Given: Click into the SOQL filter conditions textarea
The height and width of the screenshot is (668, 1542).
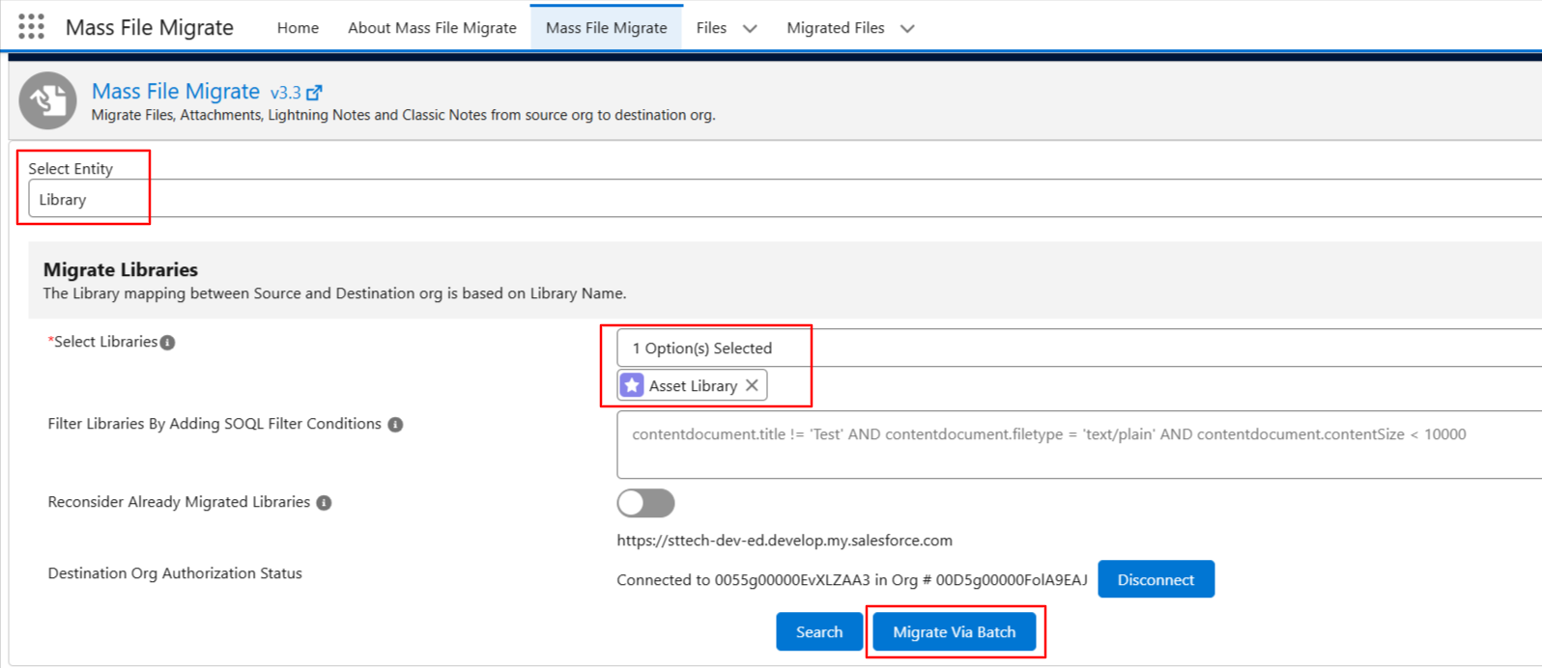Looking at the screenshot, I should tap(1079, 445).
